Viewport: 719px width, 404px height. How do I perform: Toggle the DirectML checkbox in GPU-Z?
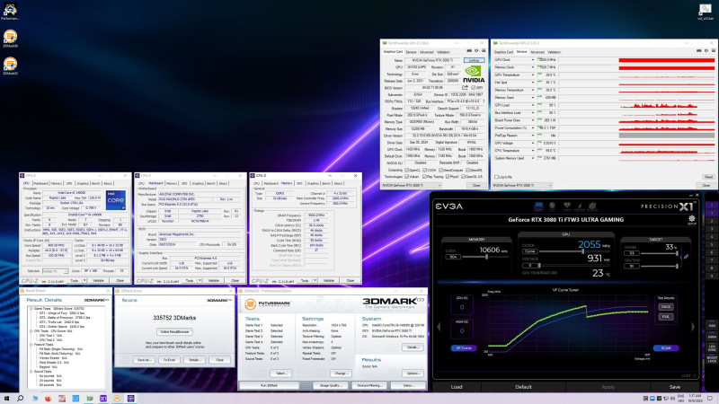pyautogui.click(x=467, y=170)
